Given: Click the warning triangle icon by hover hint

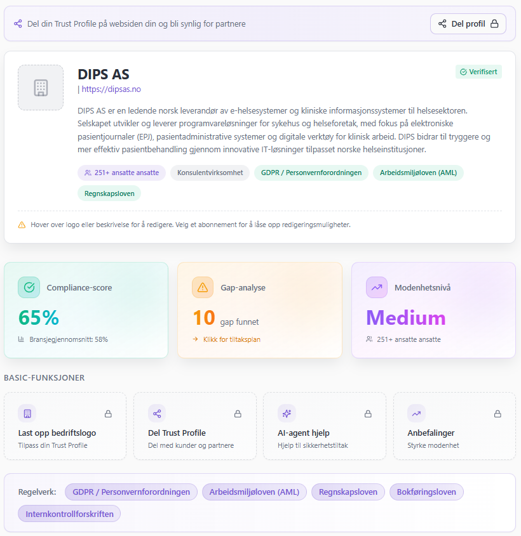Looking at the screenshot, I should (22, 225).
